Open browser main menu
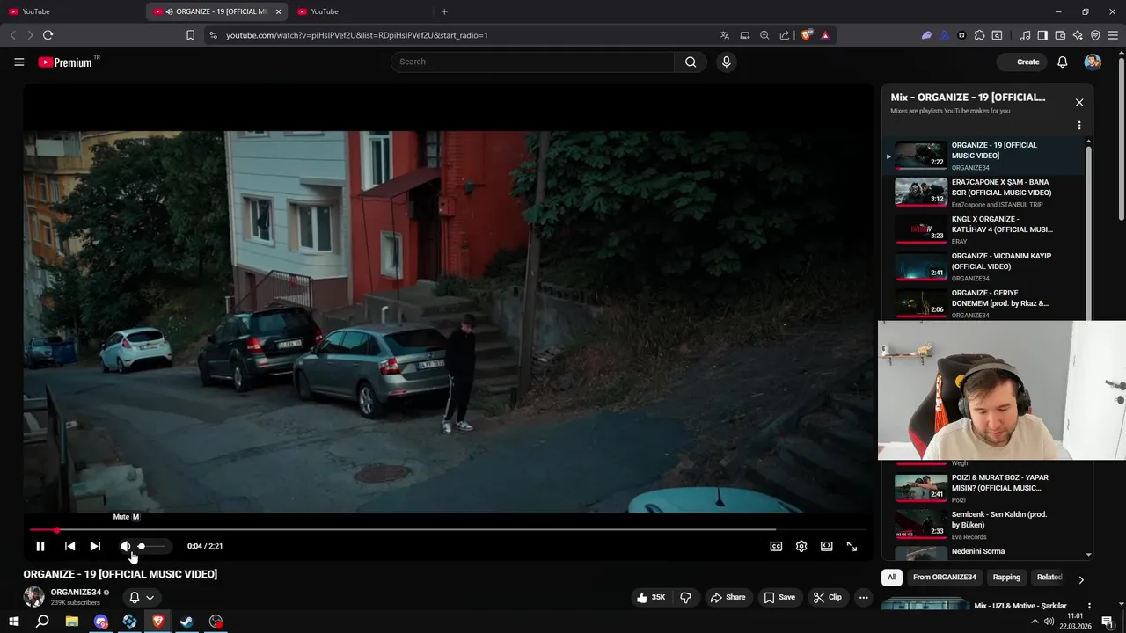 [x=1113, y=35]
